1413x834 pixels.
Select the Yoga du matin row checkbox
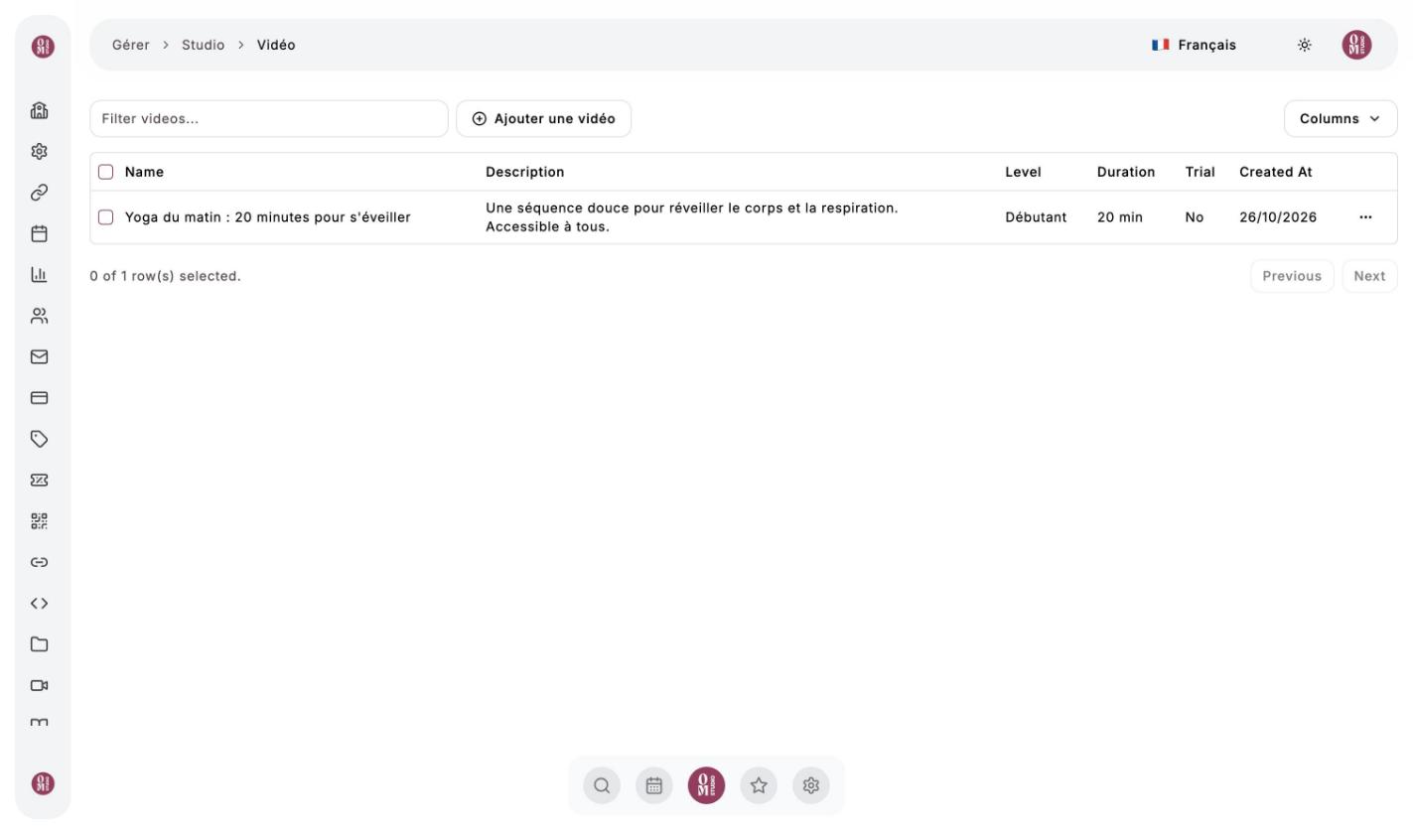point(106,217)
